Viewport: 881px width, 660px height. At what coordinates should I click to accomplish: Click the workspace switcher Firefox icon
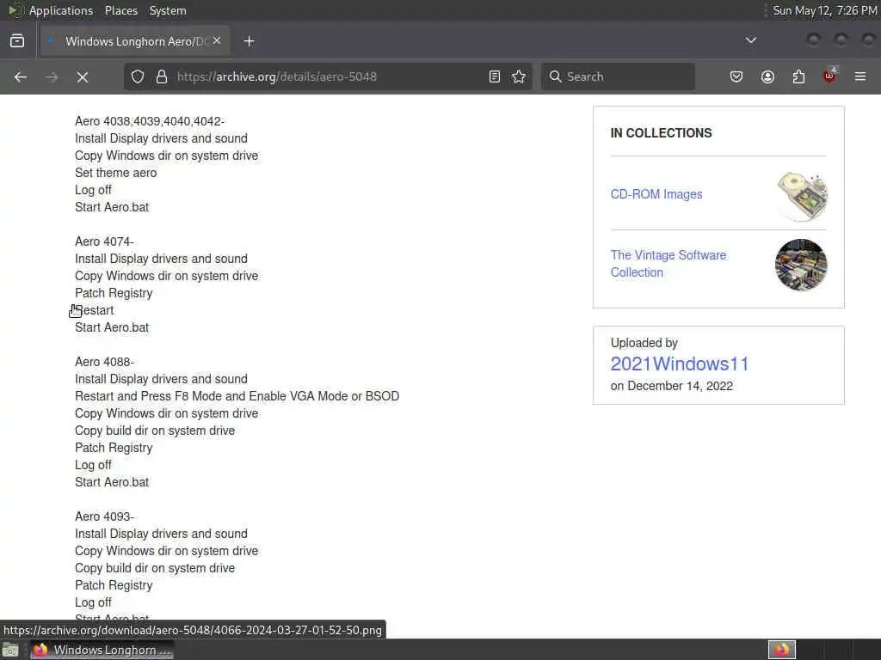[781, 650]
